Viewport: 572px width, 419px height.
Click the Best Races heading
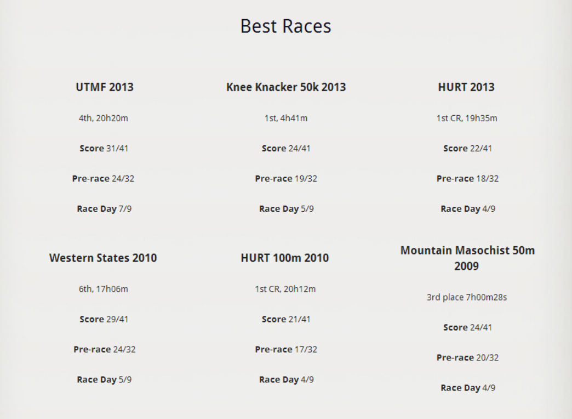(x=285, y=26)
